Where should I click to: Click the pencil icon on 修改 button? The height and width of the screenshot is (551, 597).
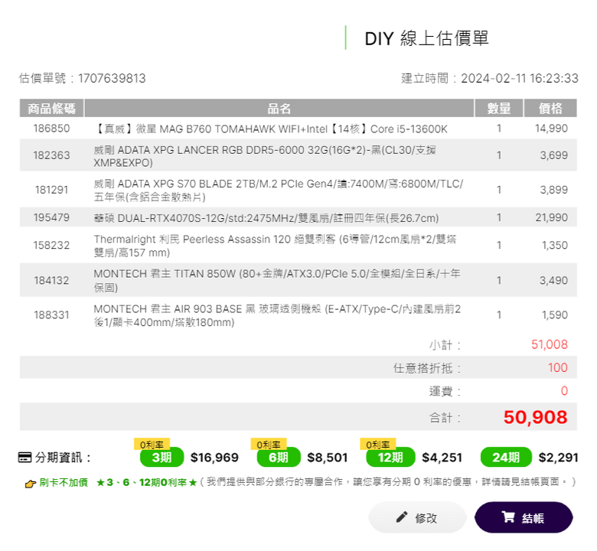401,517
